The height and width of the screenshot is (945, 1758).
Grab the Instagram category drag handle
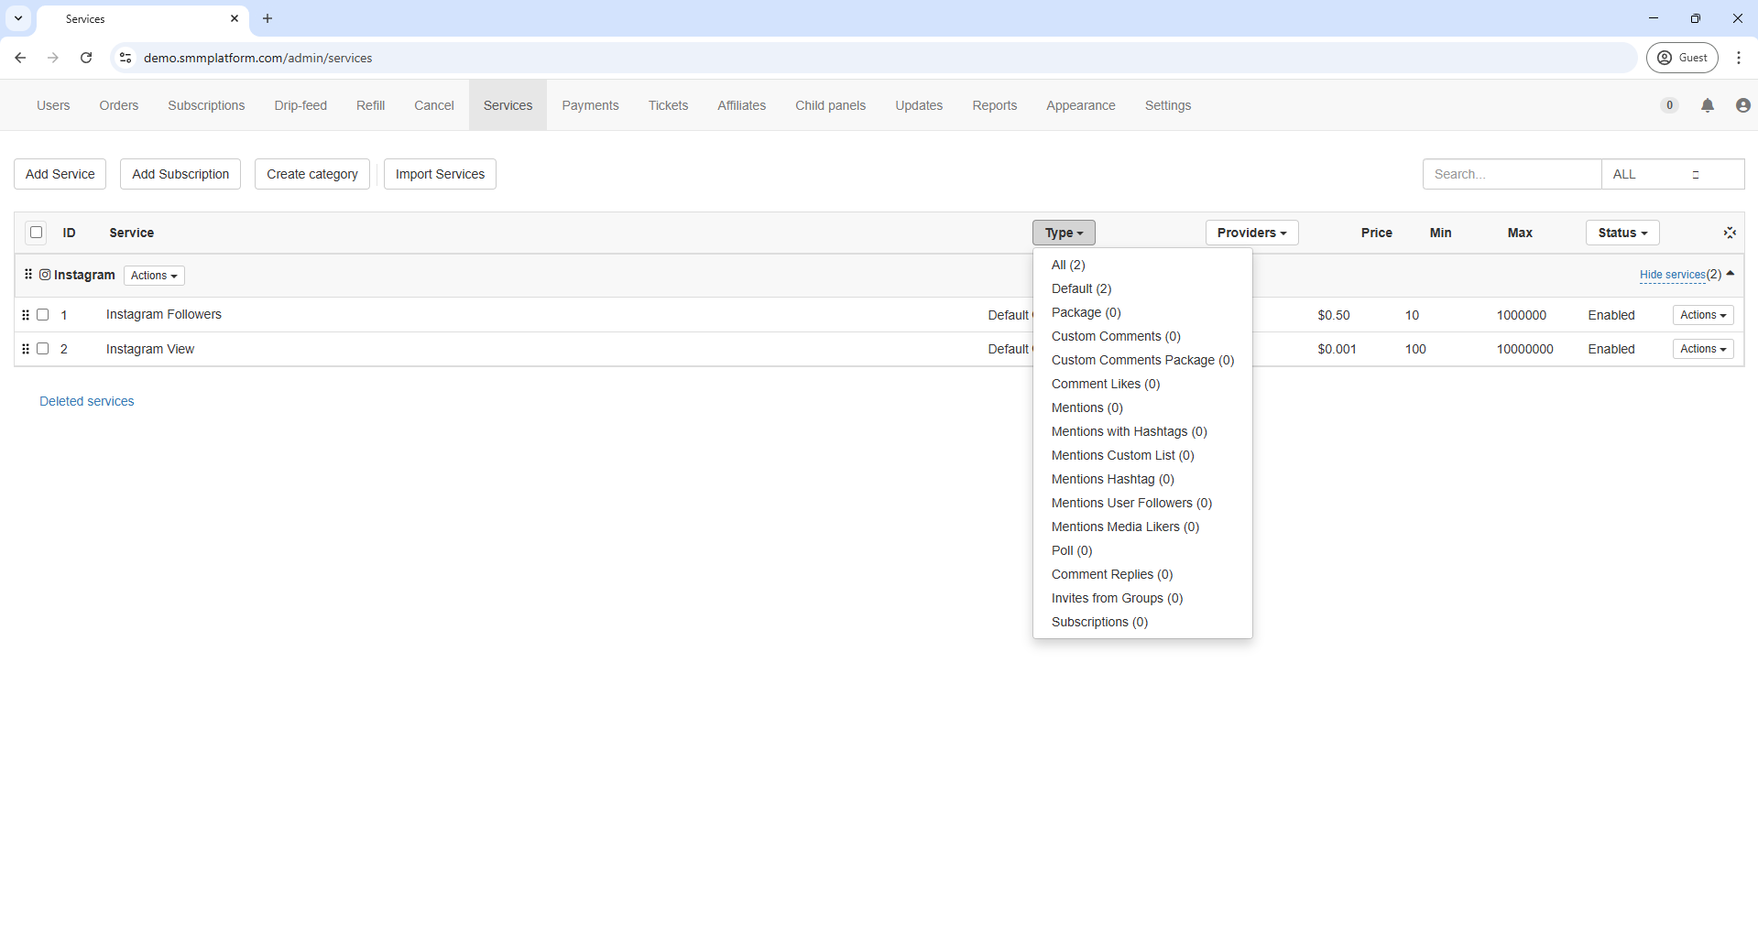[28, 275]
